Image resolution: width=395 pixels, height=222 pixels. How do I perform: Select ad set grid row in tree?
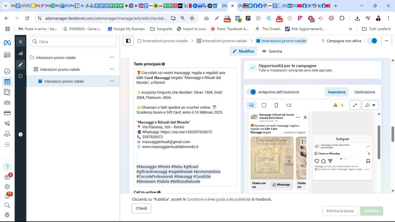[x=73, y=69]
